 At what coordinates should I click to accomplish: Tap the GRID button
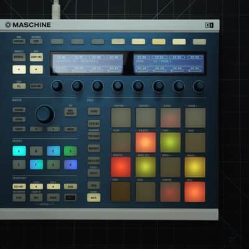[x=70, y=187]
